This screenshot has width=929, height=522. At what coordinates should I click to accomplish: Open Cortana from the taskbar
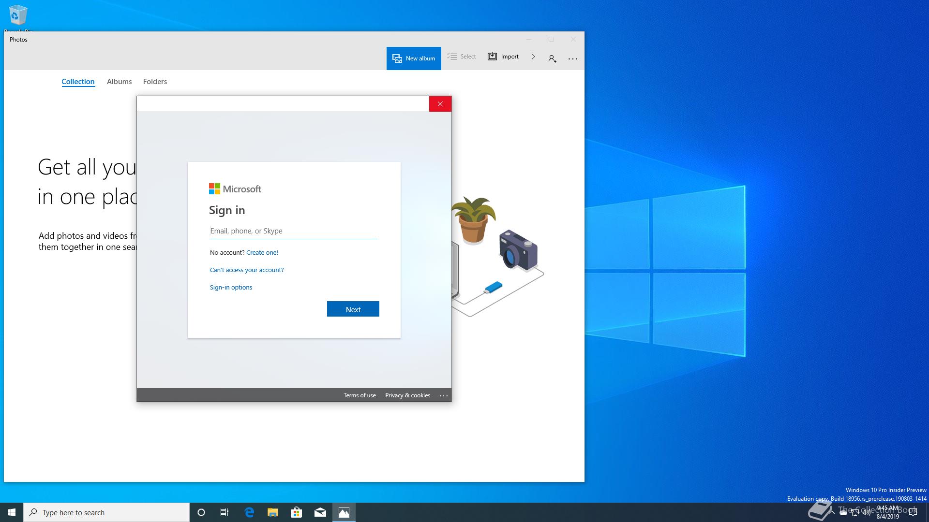(201, 512)
